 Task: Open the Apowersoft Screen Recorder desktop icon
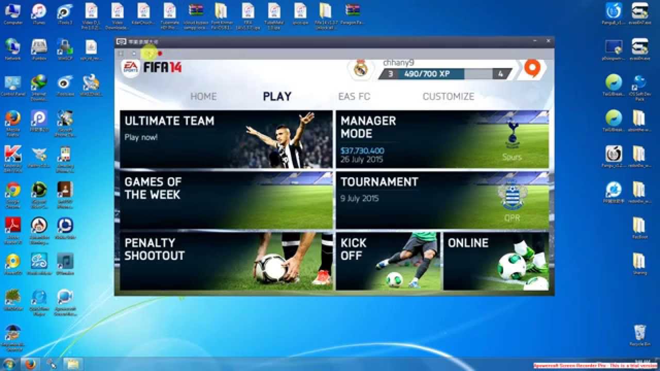(x=65, y=303)
